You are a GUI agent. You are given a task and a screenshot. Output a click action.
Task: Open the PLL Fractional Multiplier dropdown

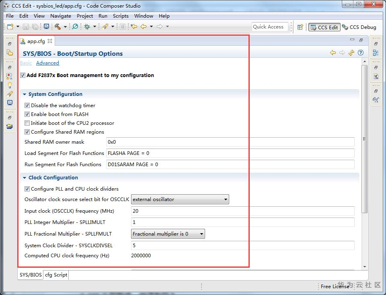coord(168,234)
